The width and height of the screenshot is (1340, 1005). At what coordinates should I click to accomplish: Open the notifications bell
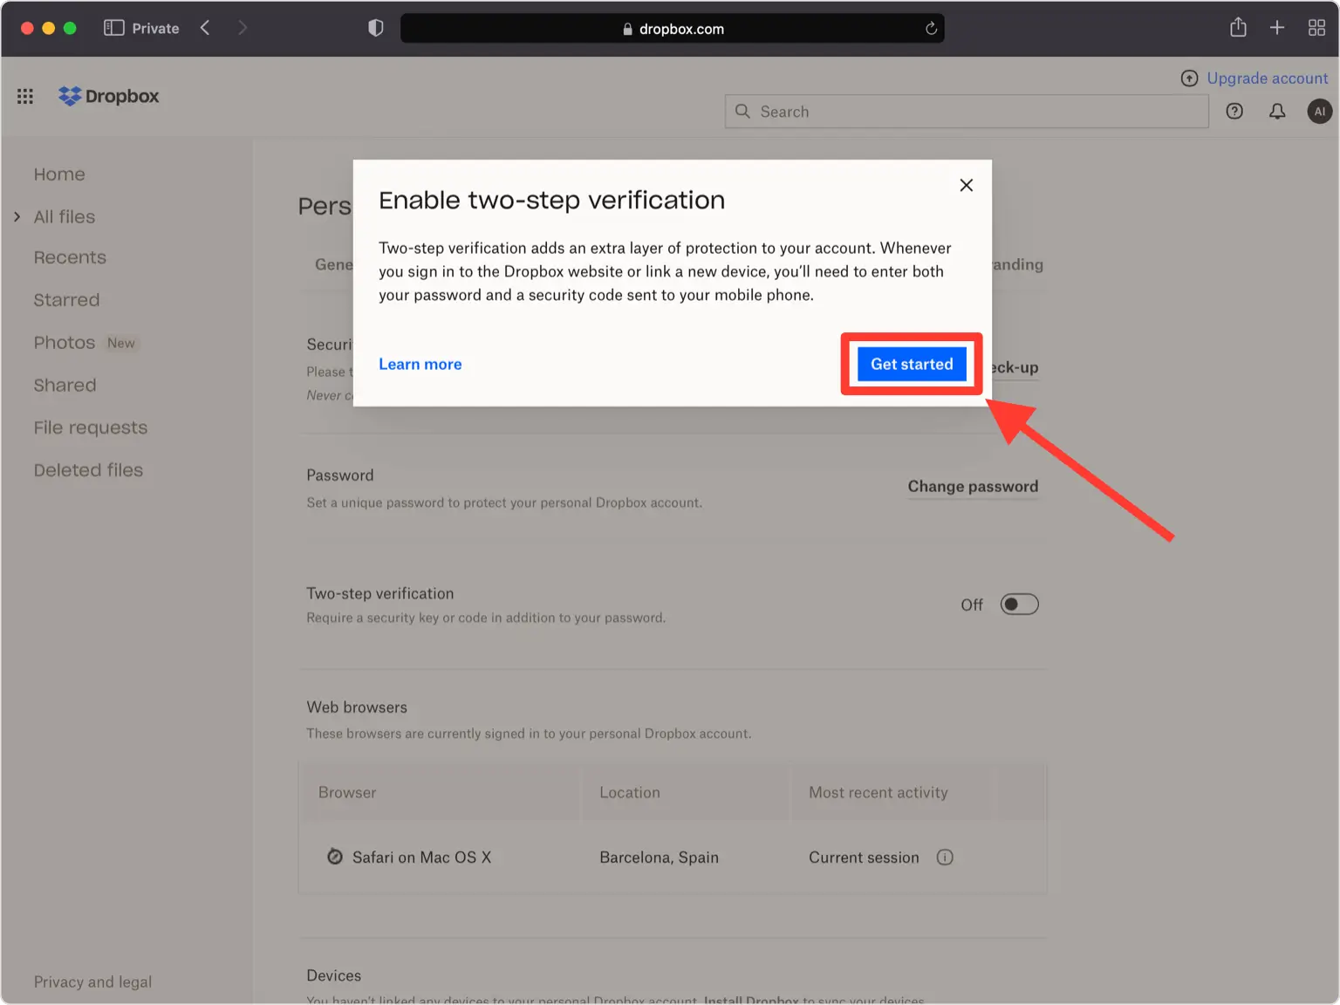coord(1277,111)
